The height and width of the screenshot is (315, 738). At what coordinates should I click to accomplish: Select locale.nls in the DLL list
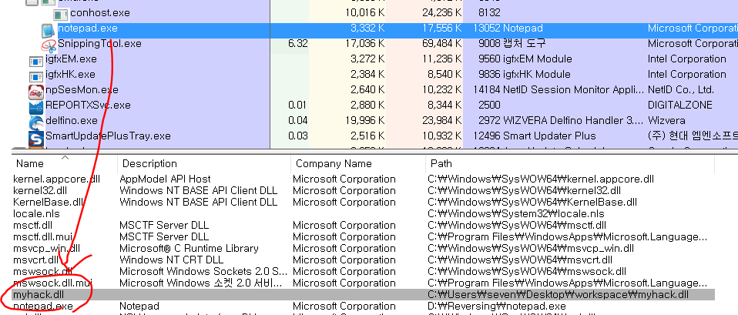pyautogui.click(x=36, y=214)
